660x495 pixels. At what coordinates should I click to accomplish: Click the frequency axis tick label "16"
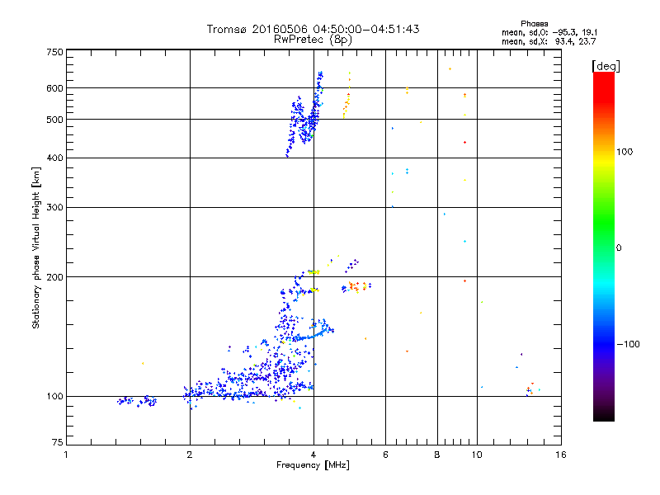coord(561,455)
